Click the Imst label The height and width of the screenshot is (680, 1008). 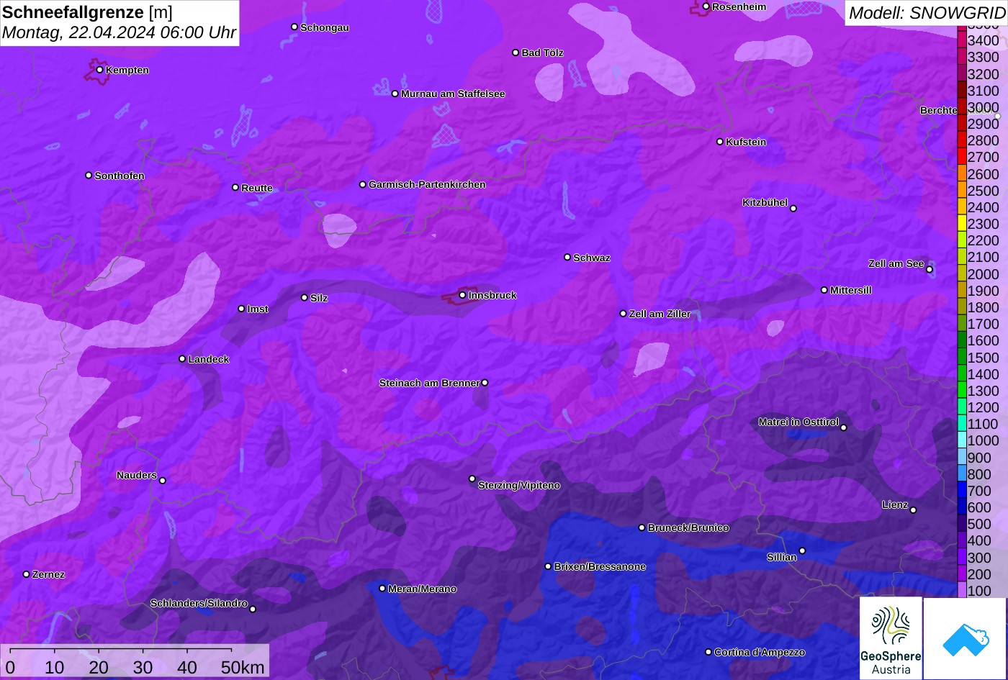[x=258, y=309]
